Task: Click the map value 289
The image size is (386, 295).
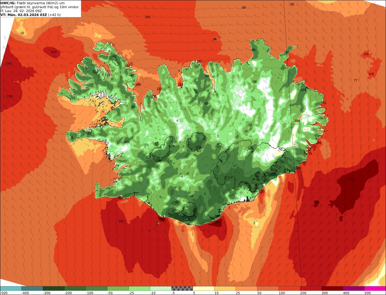Action: coord(299,168)
